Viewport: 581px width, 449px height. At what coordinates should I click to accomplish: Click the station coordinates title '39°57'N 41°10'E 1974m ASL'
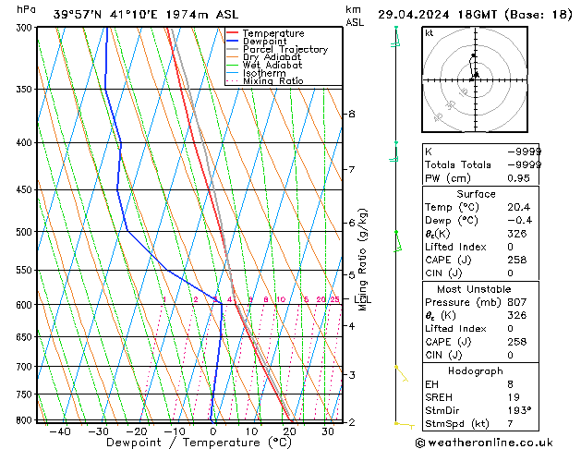146,15
